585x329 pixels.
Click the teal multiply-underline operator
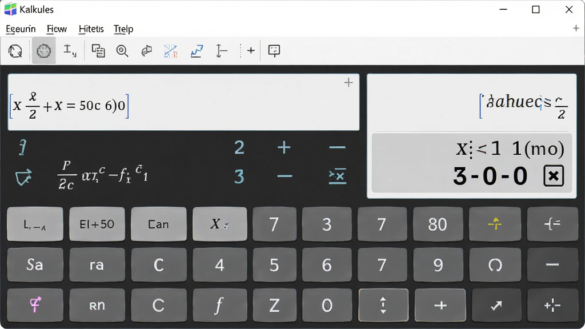pos(338,176)
